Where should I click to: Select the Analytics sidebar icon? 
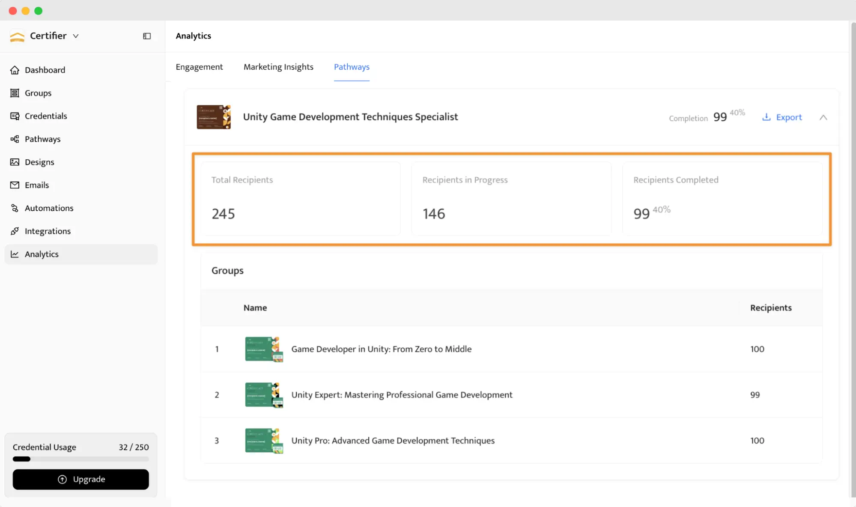[15, 254]
